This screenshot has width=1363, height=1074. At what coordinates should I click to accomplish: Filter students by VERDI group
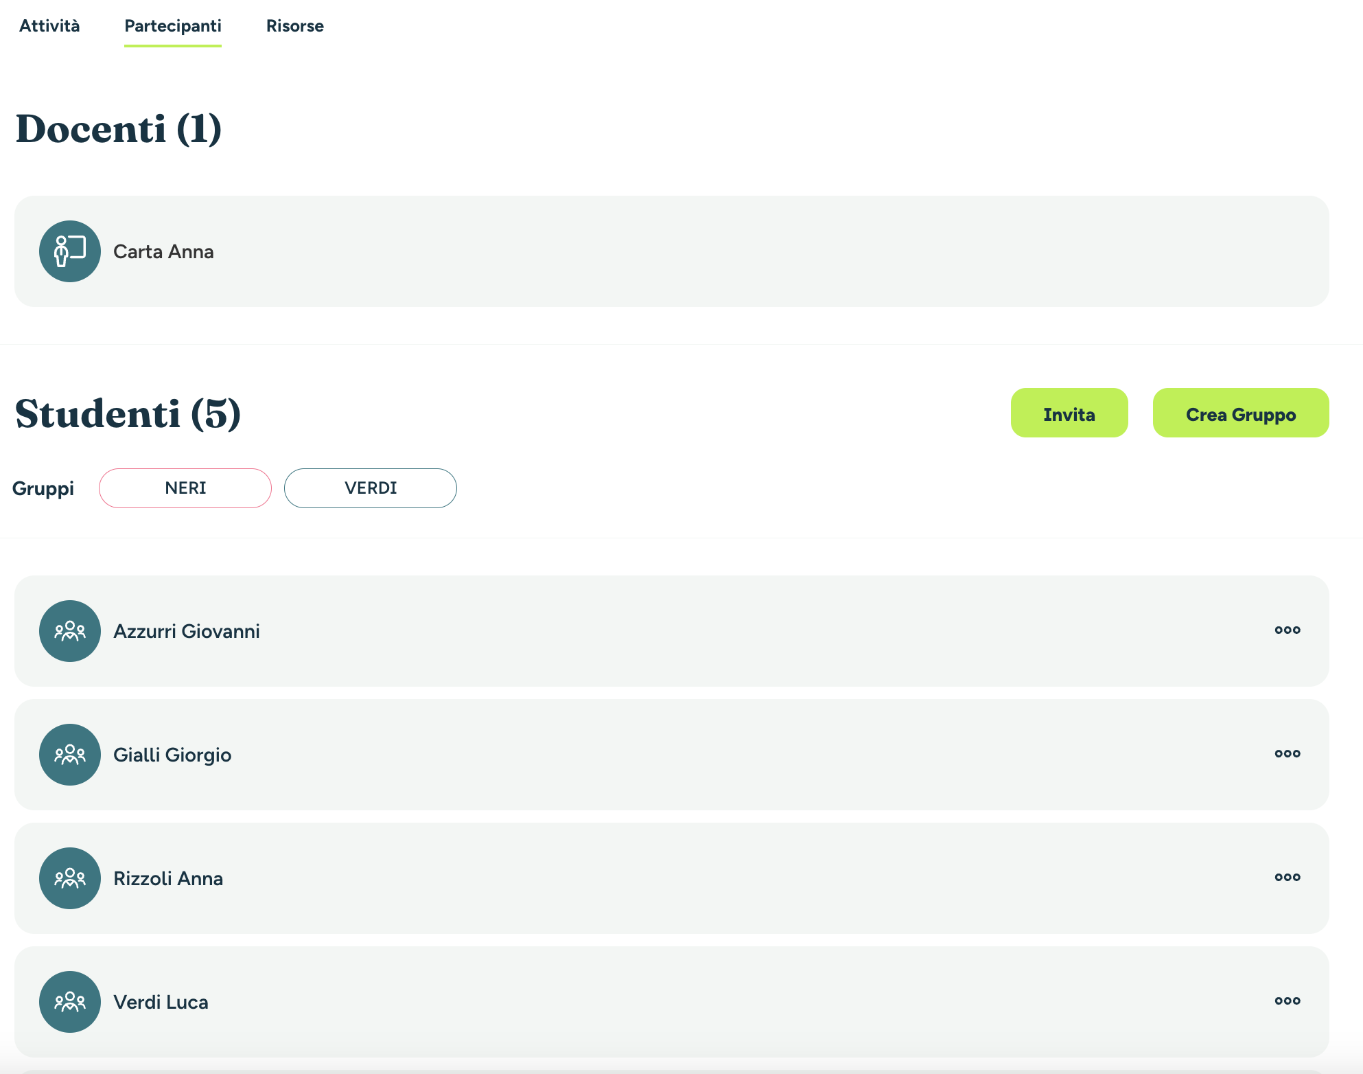371,488
